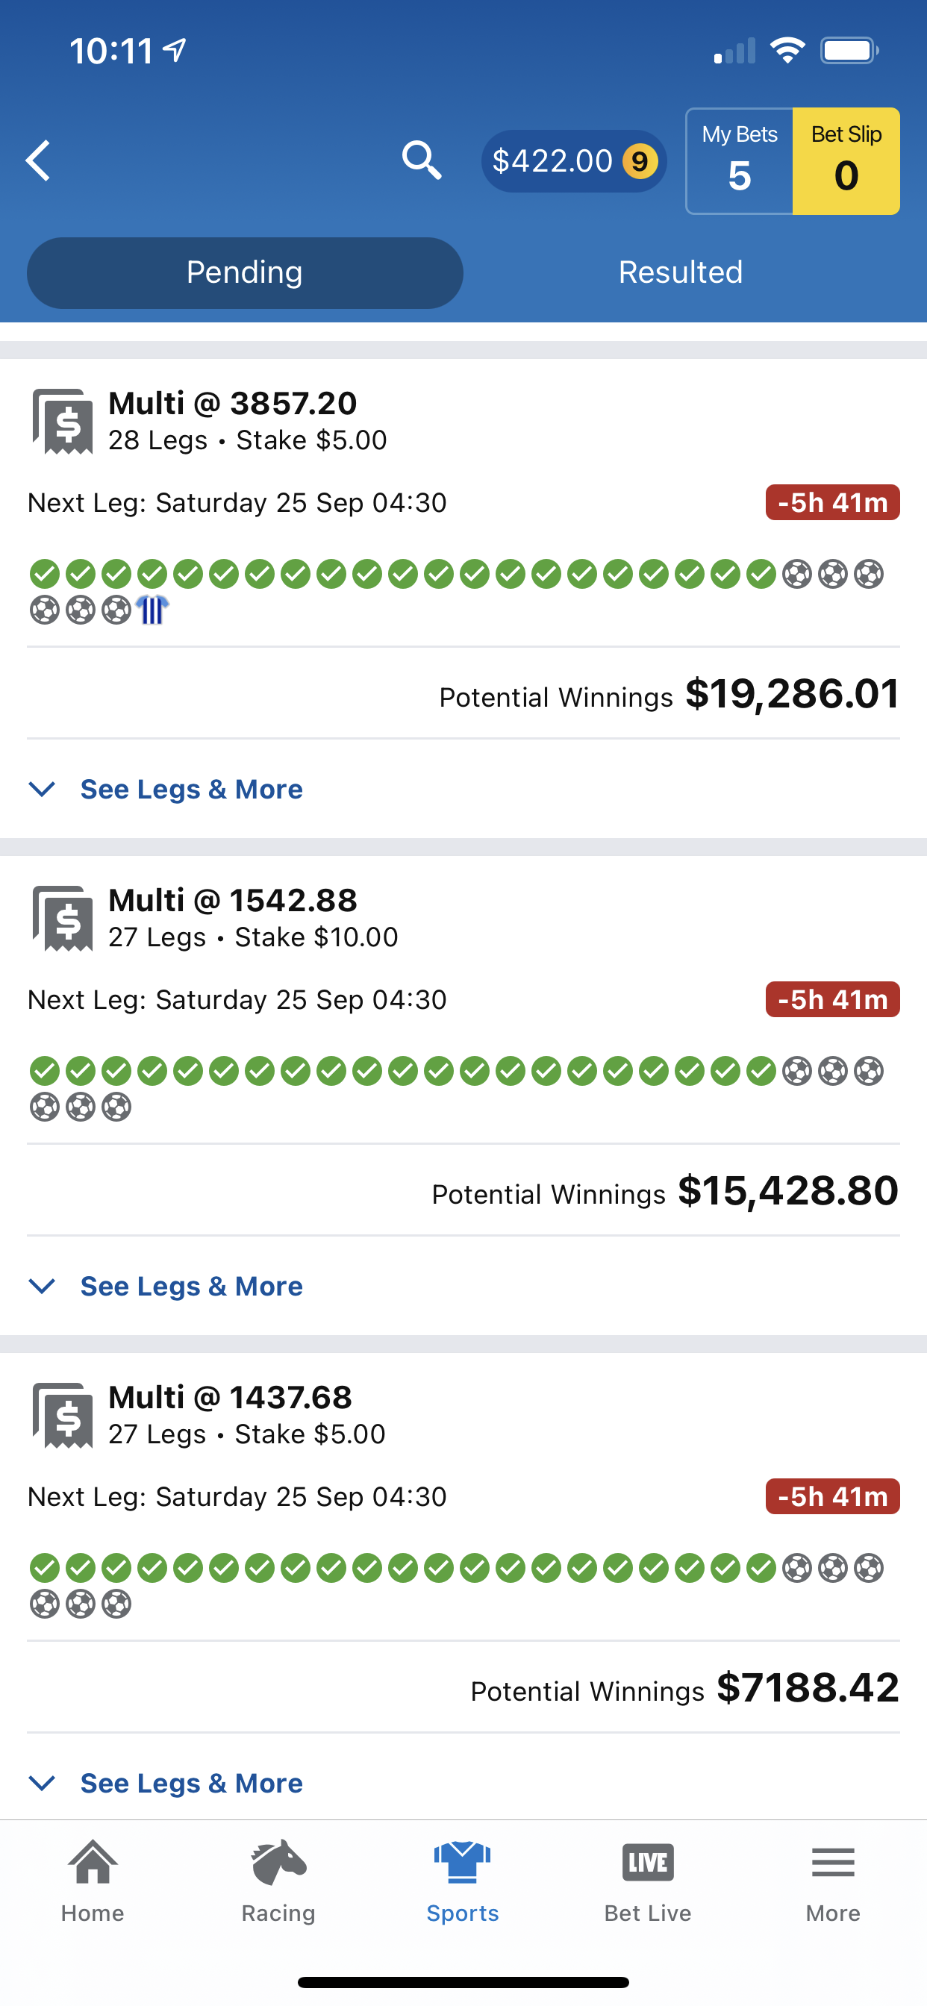Tap the $15,428.80 potential winnings amount
Viewport: 927px width, 2006px height.
click(x=788, y=1190)
